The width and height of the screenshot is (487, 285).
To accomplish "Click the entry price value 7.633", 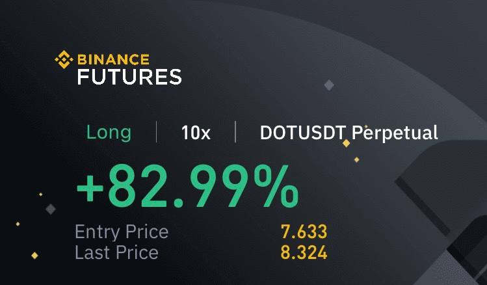I will coord(304,232).
